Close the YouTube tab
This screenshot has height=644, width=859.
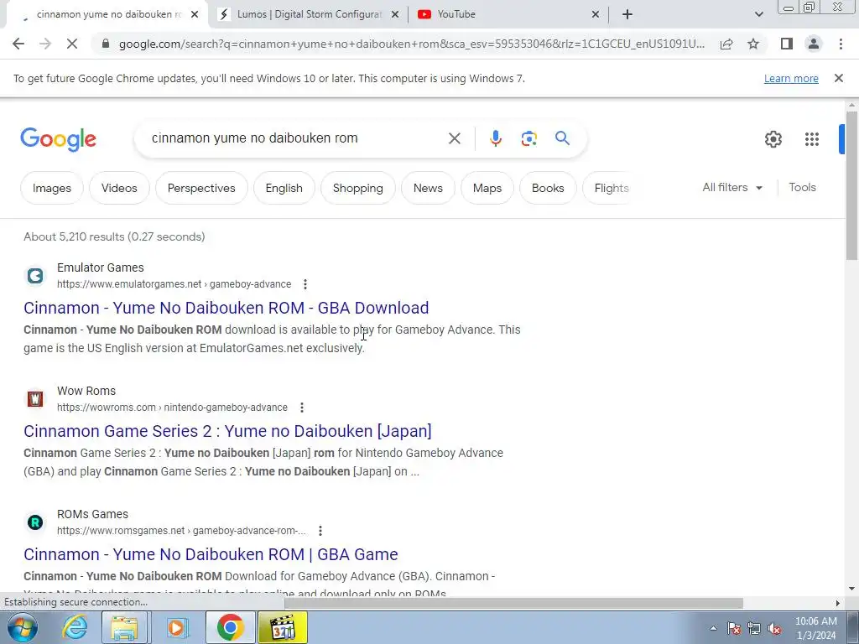tap(596, 15)
